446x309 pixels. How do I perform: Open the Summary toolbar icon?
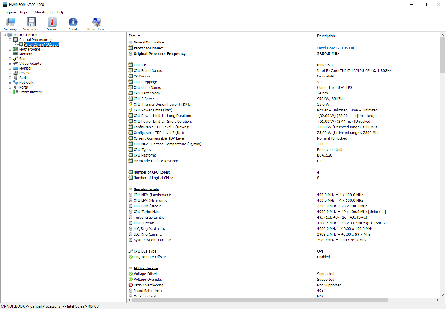[11, 24]
